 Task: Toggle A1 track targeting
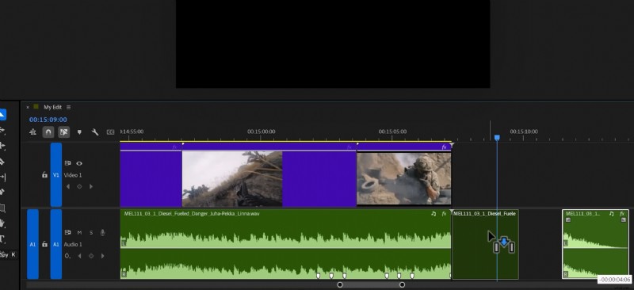[56, 244]
